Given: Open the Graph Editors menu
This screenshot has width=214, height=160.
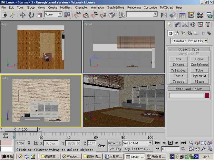Looking at the screenshot, I should (x=116, y=8).
